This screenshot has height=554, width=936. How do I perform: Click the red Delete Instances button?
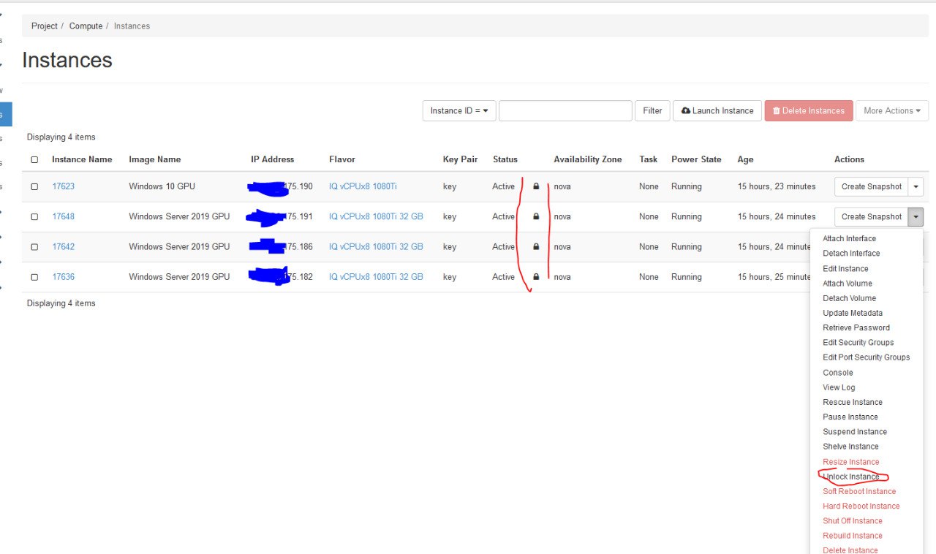pyautogui.click(x=809, y=111)
